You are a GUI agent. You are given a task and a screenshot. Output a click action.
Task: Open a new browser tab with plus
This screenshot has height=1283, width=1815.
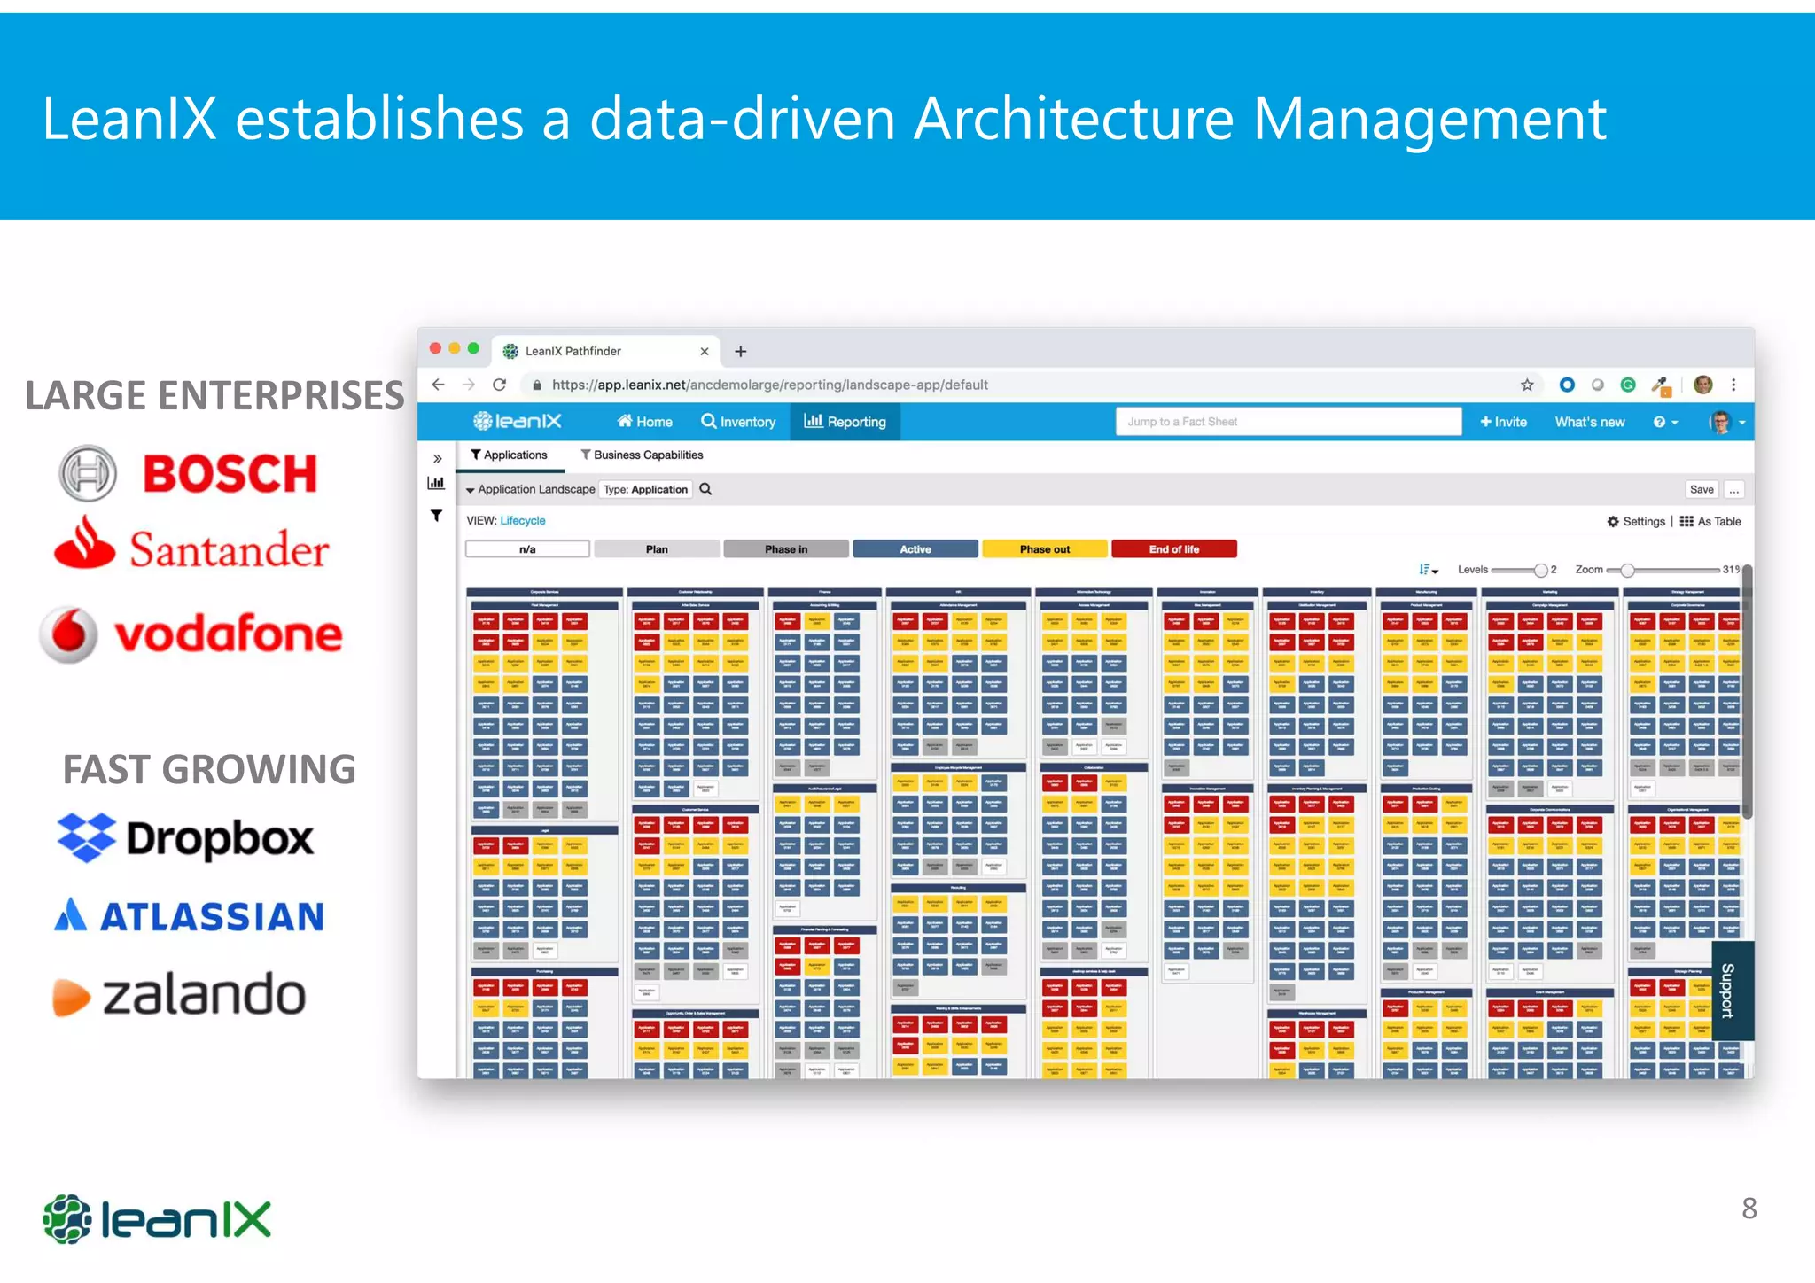[x=741, y=352]
